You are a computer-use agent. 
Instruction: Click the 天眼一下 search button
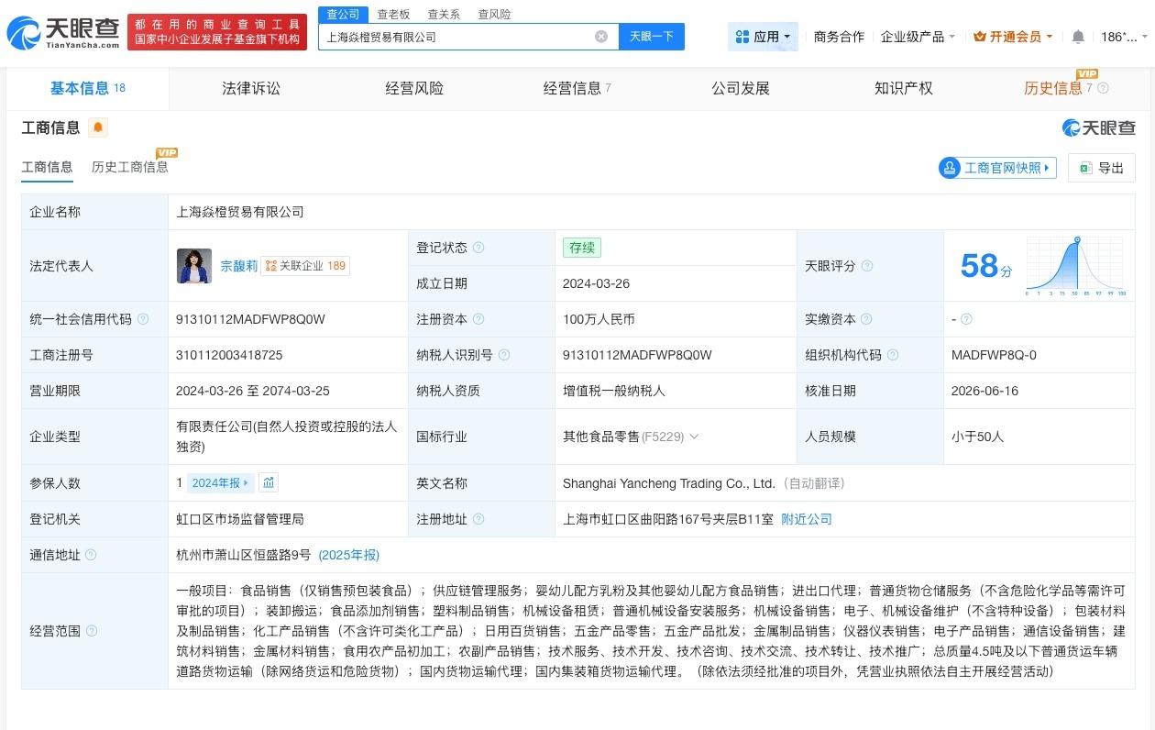(652, 37)
